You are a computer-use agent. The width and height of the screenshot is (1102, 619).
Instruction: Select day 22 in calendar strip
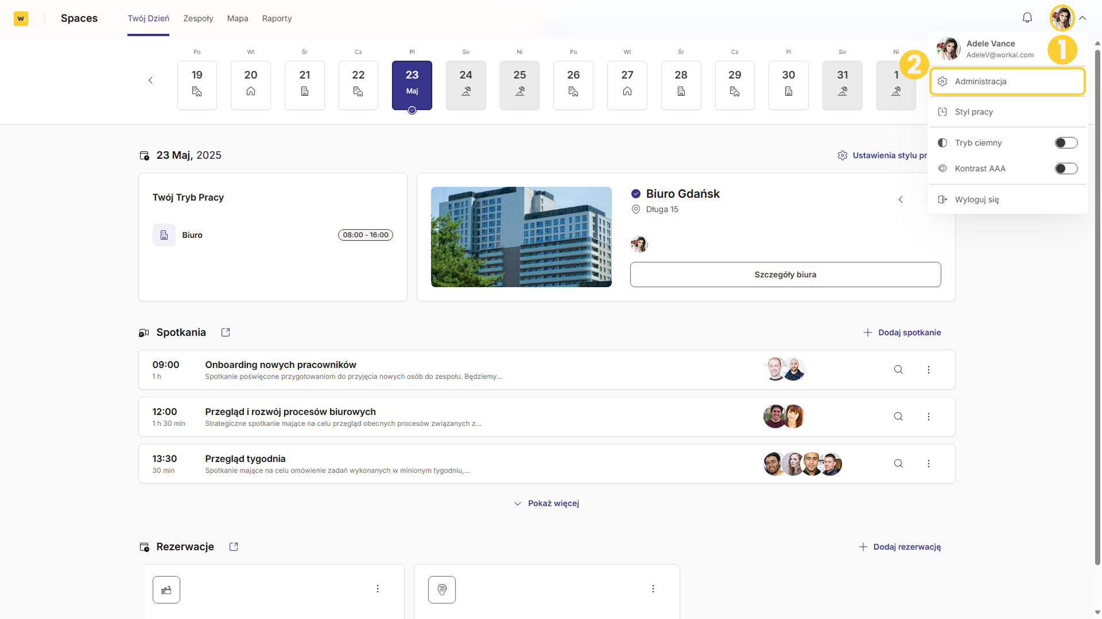(x=358, y=85)
